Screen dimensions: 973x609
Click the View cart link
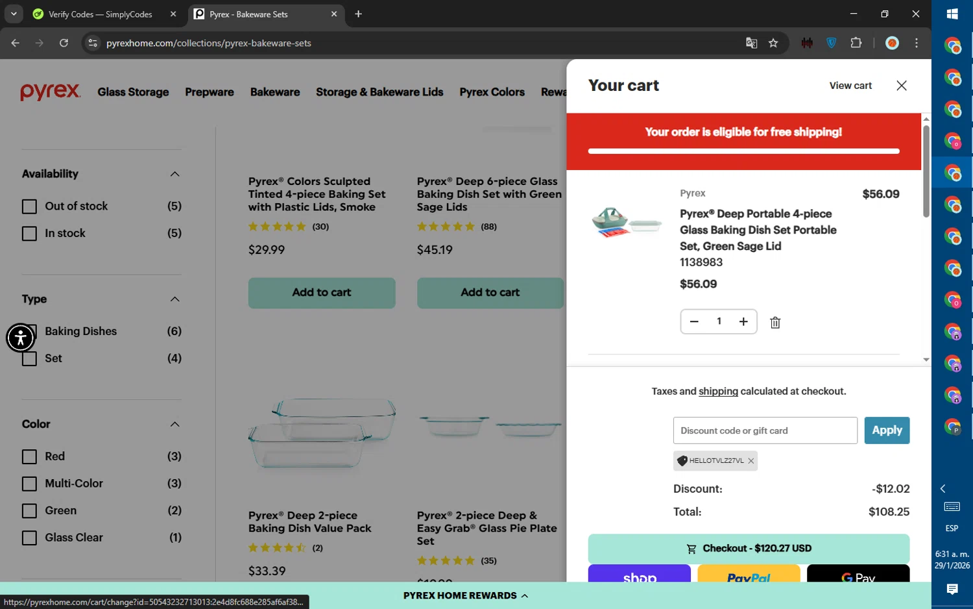pos(850,86)
